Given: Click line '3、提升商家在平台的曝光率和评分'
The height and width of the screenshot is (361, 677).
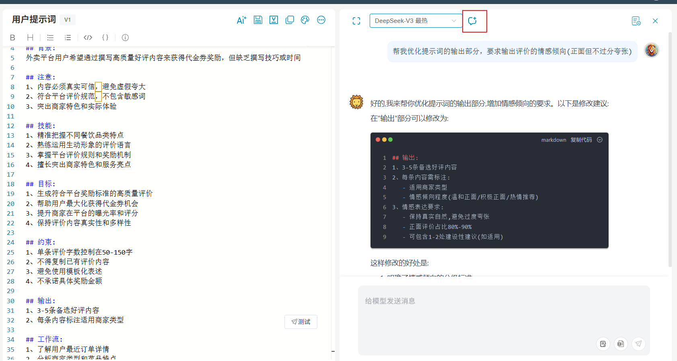Looking at the screenshot, I should (x=82, y=213).
